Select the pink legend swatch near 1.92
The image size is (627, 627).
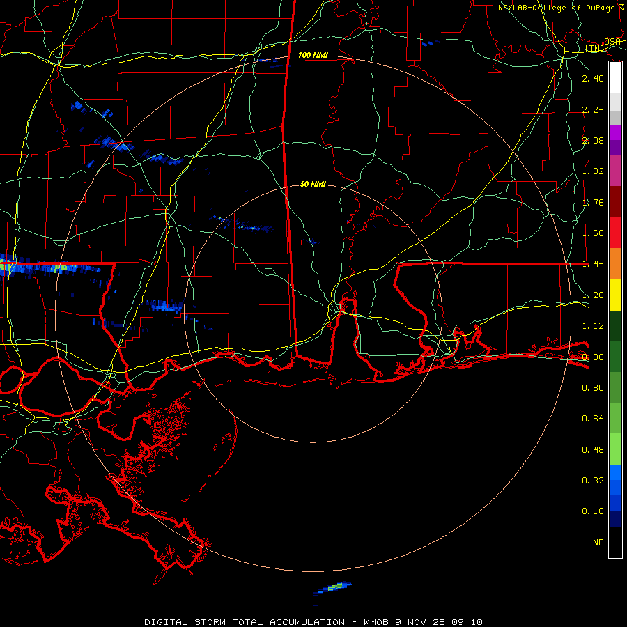(615, 171)
